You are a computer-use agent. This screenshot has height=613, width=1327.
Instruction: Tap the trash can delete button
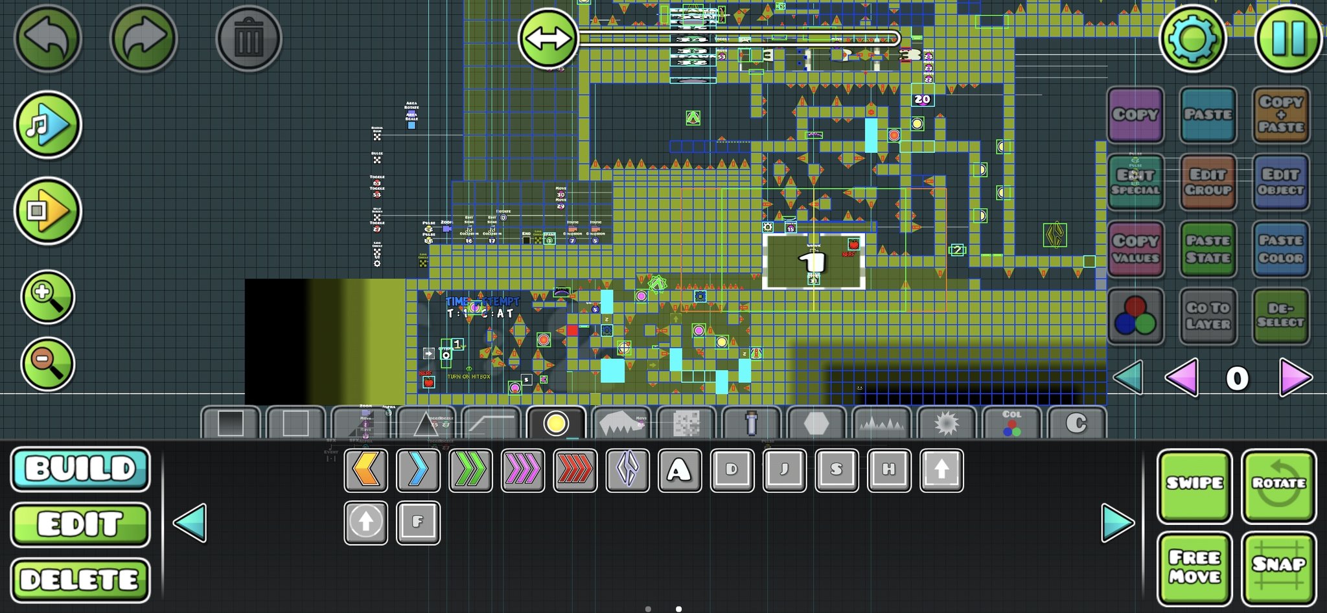pos(249,39)
